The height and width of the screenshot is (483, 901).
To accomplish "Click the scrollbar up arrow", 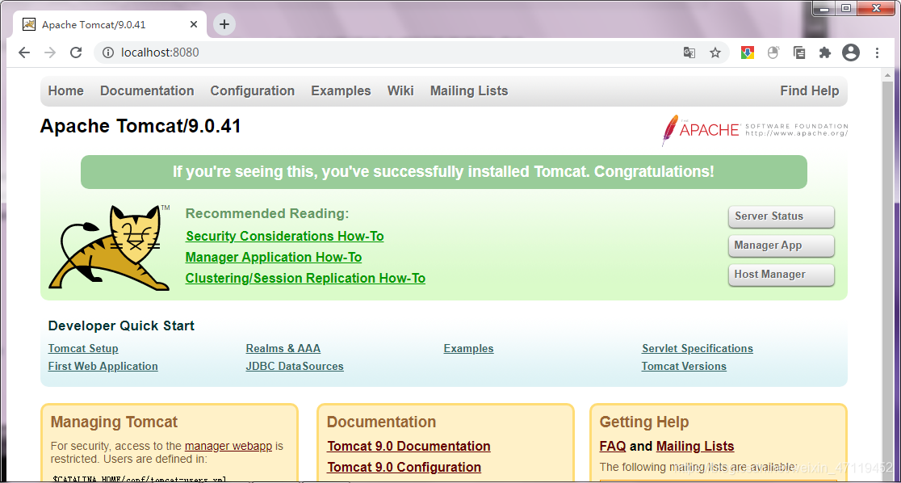I will (x=889, y=73).
